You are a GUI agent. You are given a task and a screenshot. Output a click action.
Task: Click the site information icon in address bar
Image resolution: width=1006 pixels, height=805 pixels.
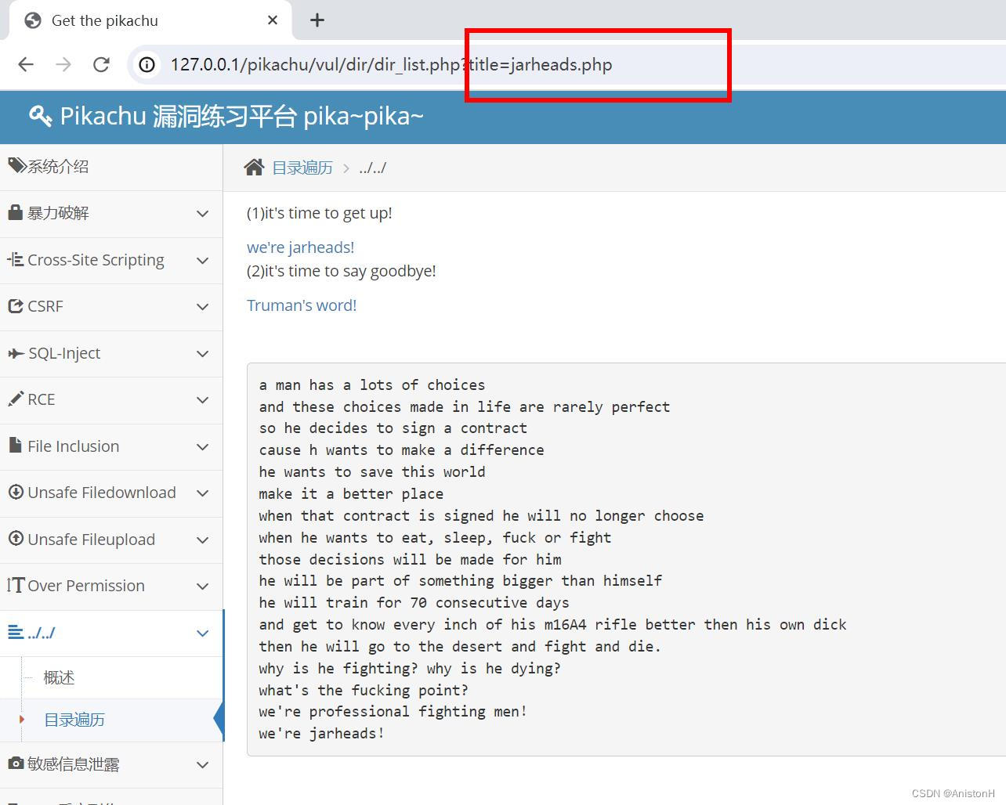click(147, 64)
